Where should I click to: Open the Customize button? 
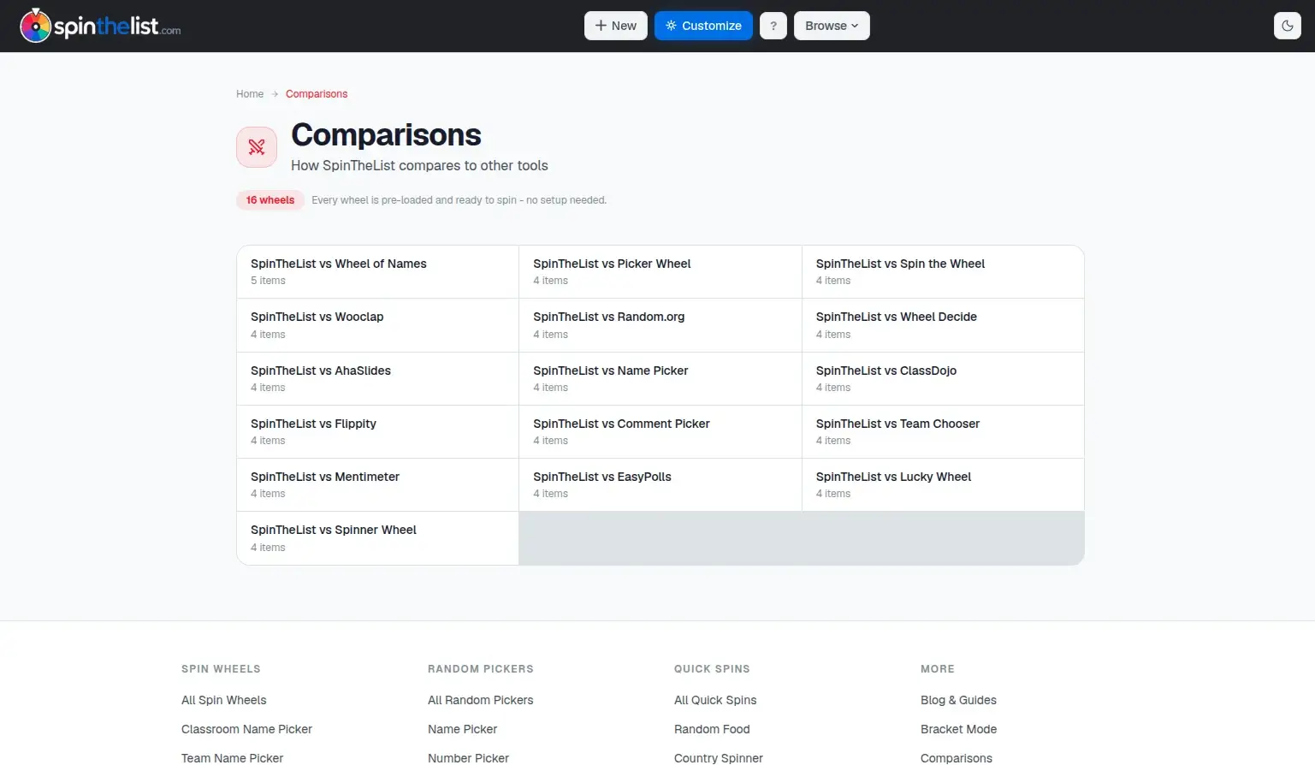pyautogui.click(x=703, y=26)
